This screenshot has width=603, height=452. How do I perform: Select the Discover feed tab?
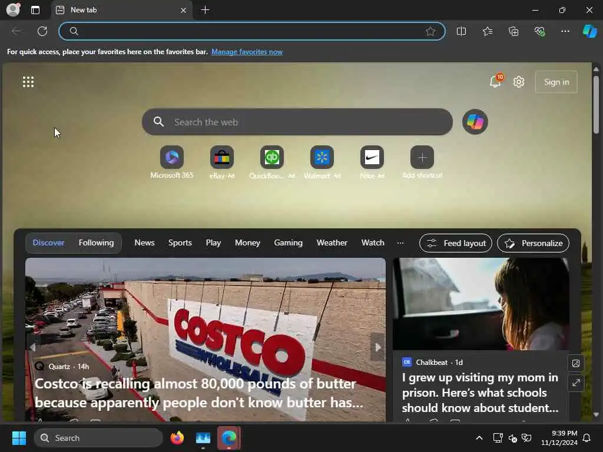(x=48, y=243)
